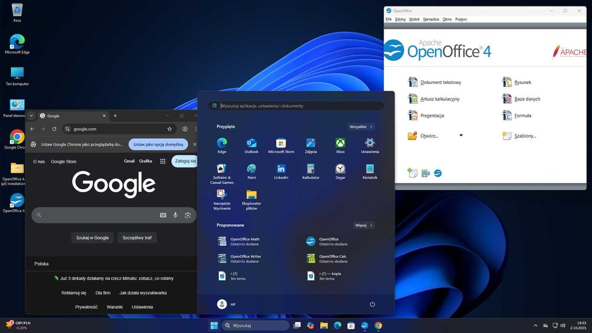Open Zegar clock app

coord(340,172)
